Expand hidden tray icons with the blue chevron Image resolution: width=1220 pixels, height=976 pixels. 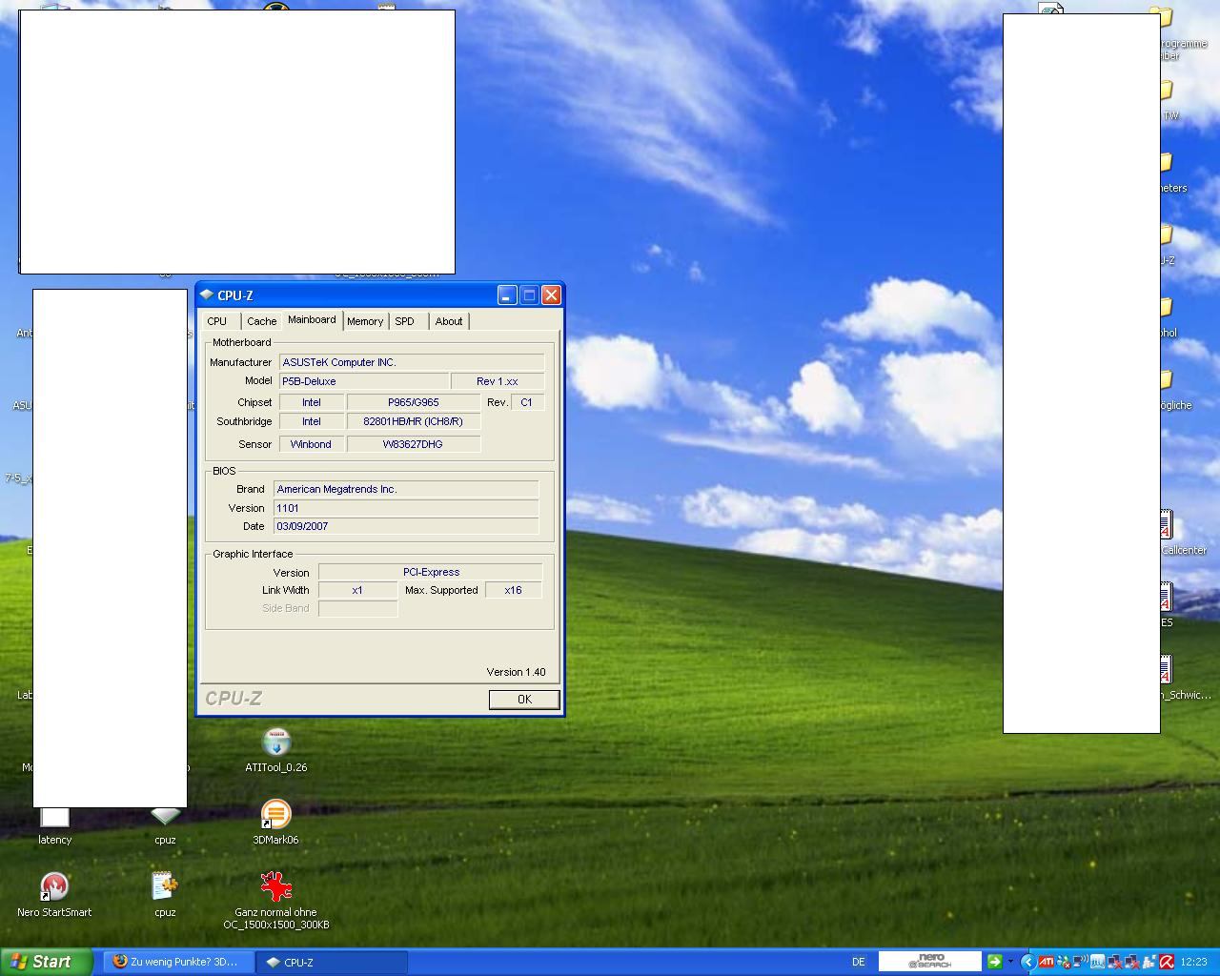(1027, 962)
